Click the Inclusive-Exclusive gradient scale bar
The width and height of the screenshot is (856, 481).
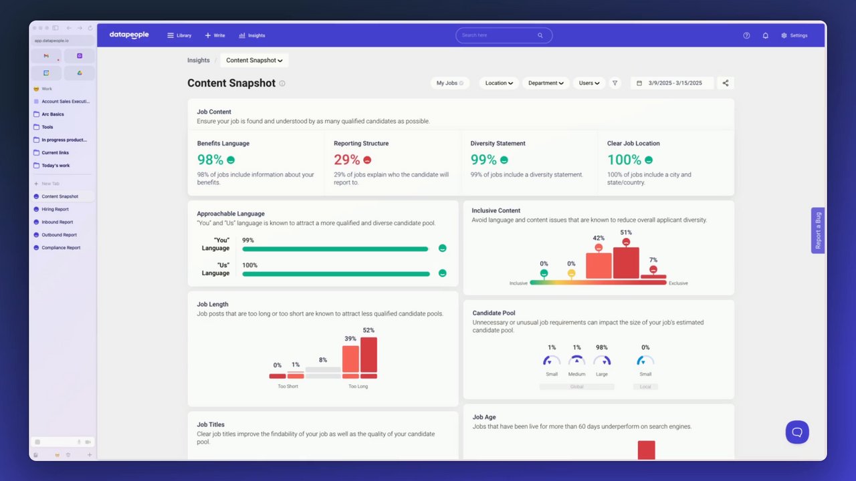(598, 283)
